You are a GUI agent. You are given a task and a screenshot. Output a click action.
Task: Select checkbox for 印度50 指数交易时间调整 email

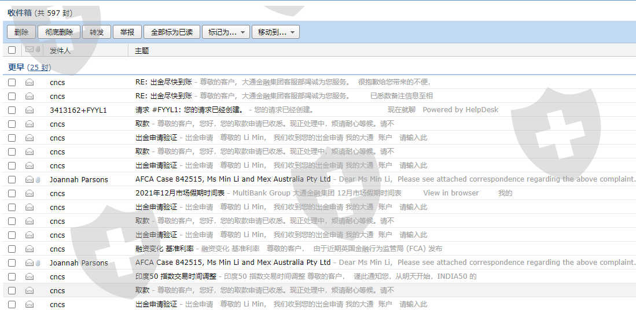pos(12,277)
